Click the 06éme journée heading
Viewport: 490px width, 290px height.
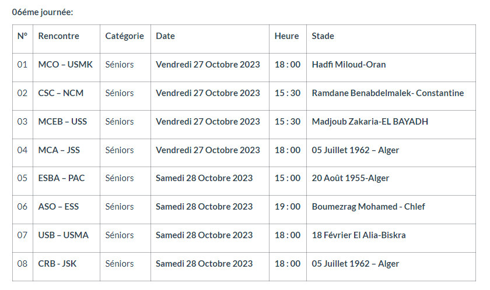(43, 12)
